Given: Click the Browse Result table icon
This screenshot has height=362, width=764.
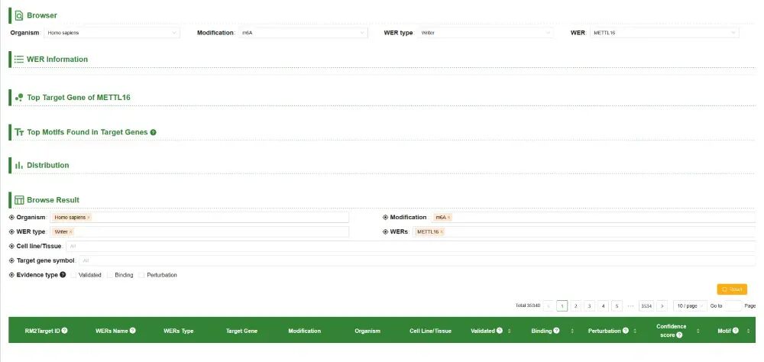Looking at the screenshot, I should point(19,200).
